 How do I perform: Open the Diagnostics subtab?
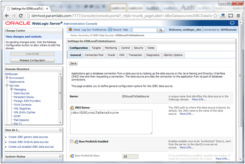(x=153, y=55)
